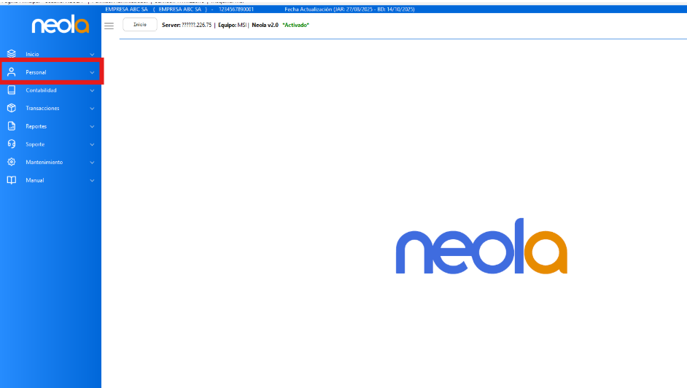Open the Reportes menu label
The image size is (687, 388).
click(x=36, y=126)
